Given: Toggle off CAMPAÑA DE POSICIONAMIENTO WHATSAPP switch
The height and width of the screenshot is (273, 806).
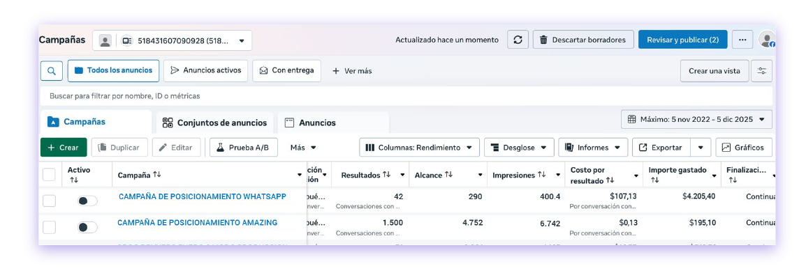Looking at the screenshot, I should click(87, 201).
